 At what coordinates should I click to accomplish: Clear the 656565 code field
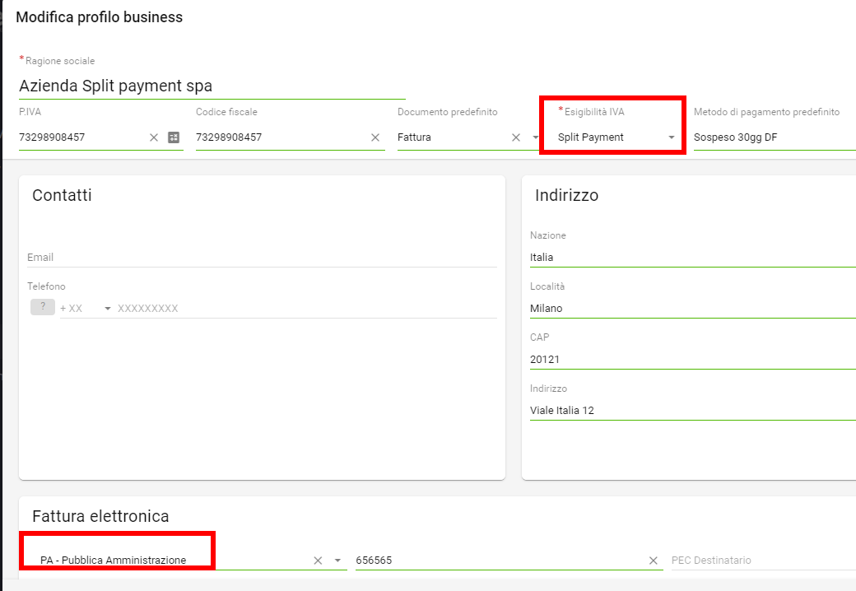tap(653, 561)
